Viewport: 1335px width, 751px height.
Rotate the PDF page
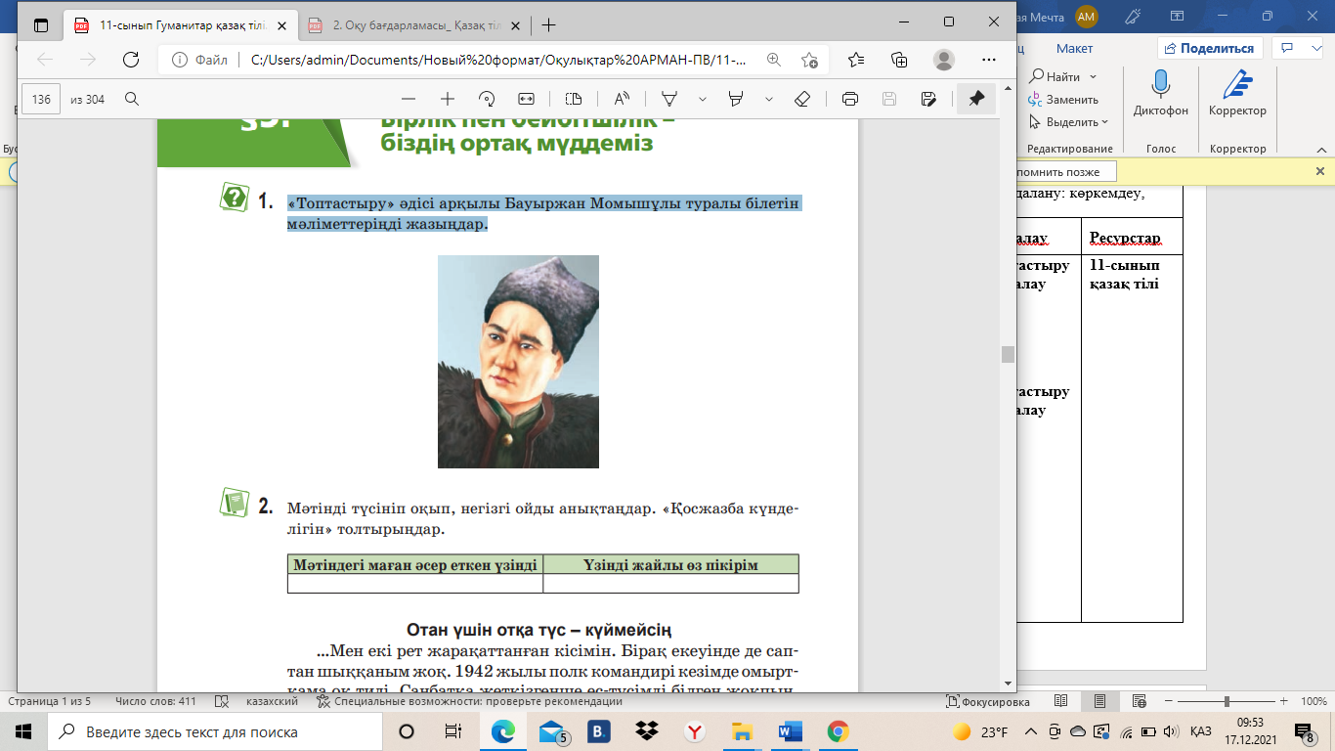pos(487,99)
